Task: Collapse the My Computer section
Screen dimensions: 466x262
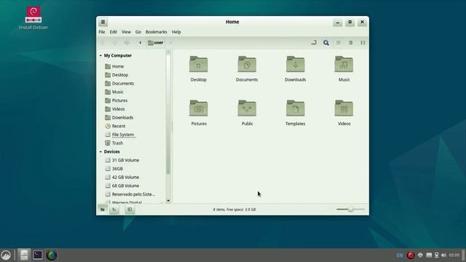Action: point(100,55)
